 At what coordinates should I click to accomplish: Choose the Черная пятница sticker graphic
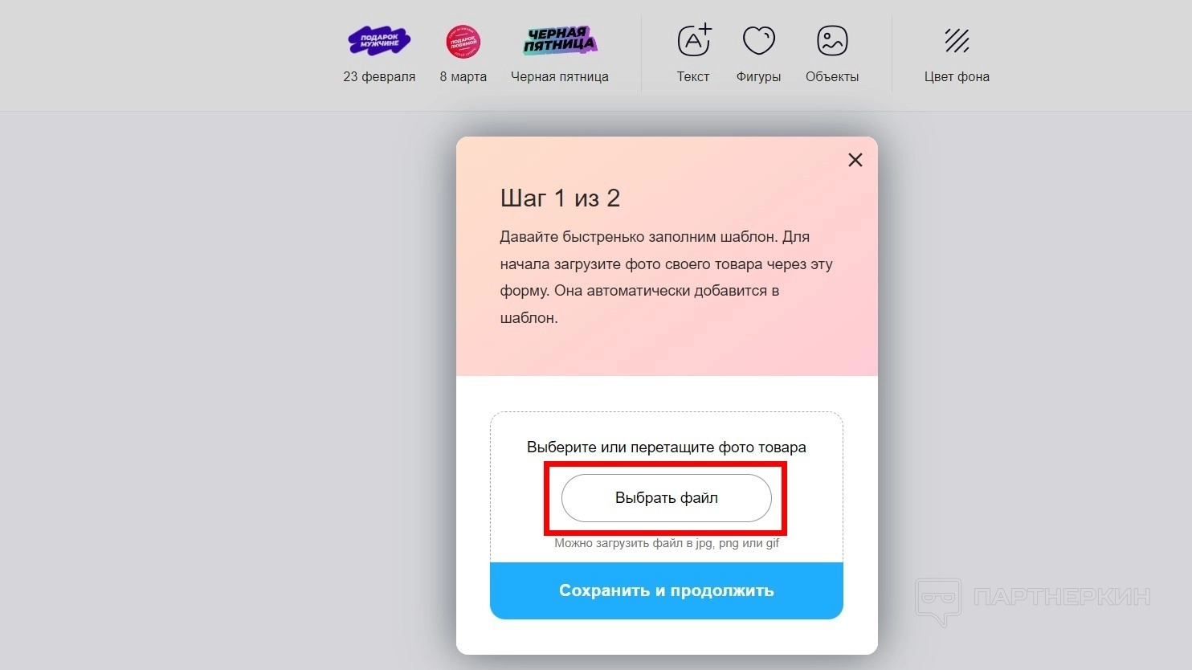560,40
